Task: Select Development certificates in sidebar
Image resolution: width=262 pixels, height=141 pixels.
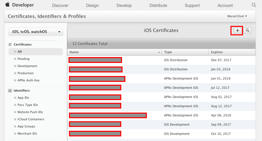Action: pyautogui.click(x=27, y=66)
